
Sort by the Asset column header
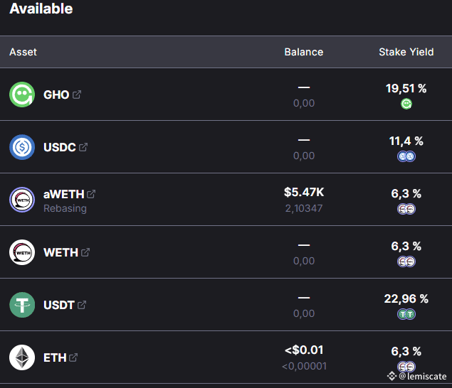point(23,52)
